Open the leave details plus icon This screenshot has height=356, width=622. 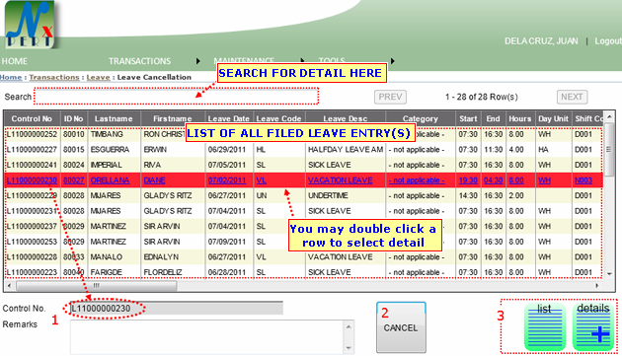[x=593, y=326]
